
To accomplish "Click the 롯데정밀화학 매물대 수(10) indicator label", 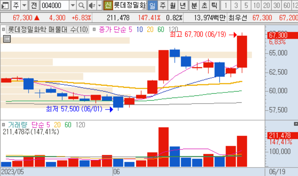I will [x=48, y=29].
